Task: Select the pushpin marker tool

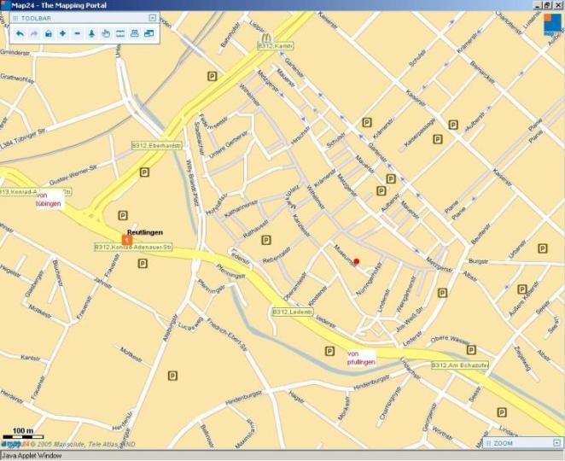Action: click(x=91, y=33)
